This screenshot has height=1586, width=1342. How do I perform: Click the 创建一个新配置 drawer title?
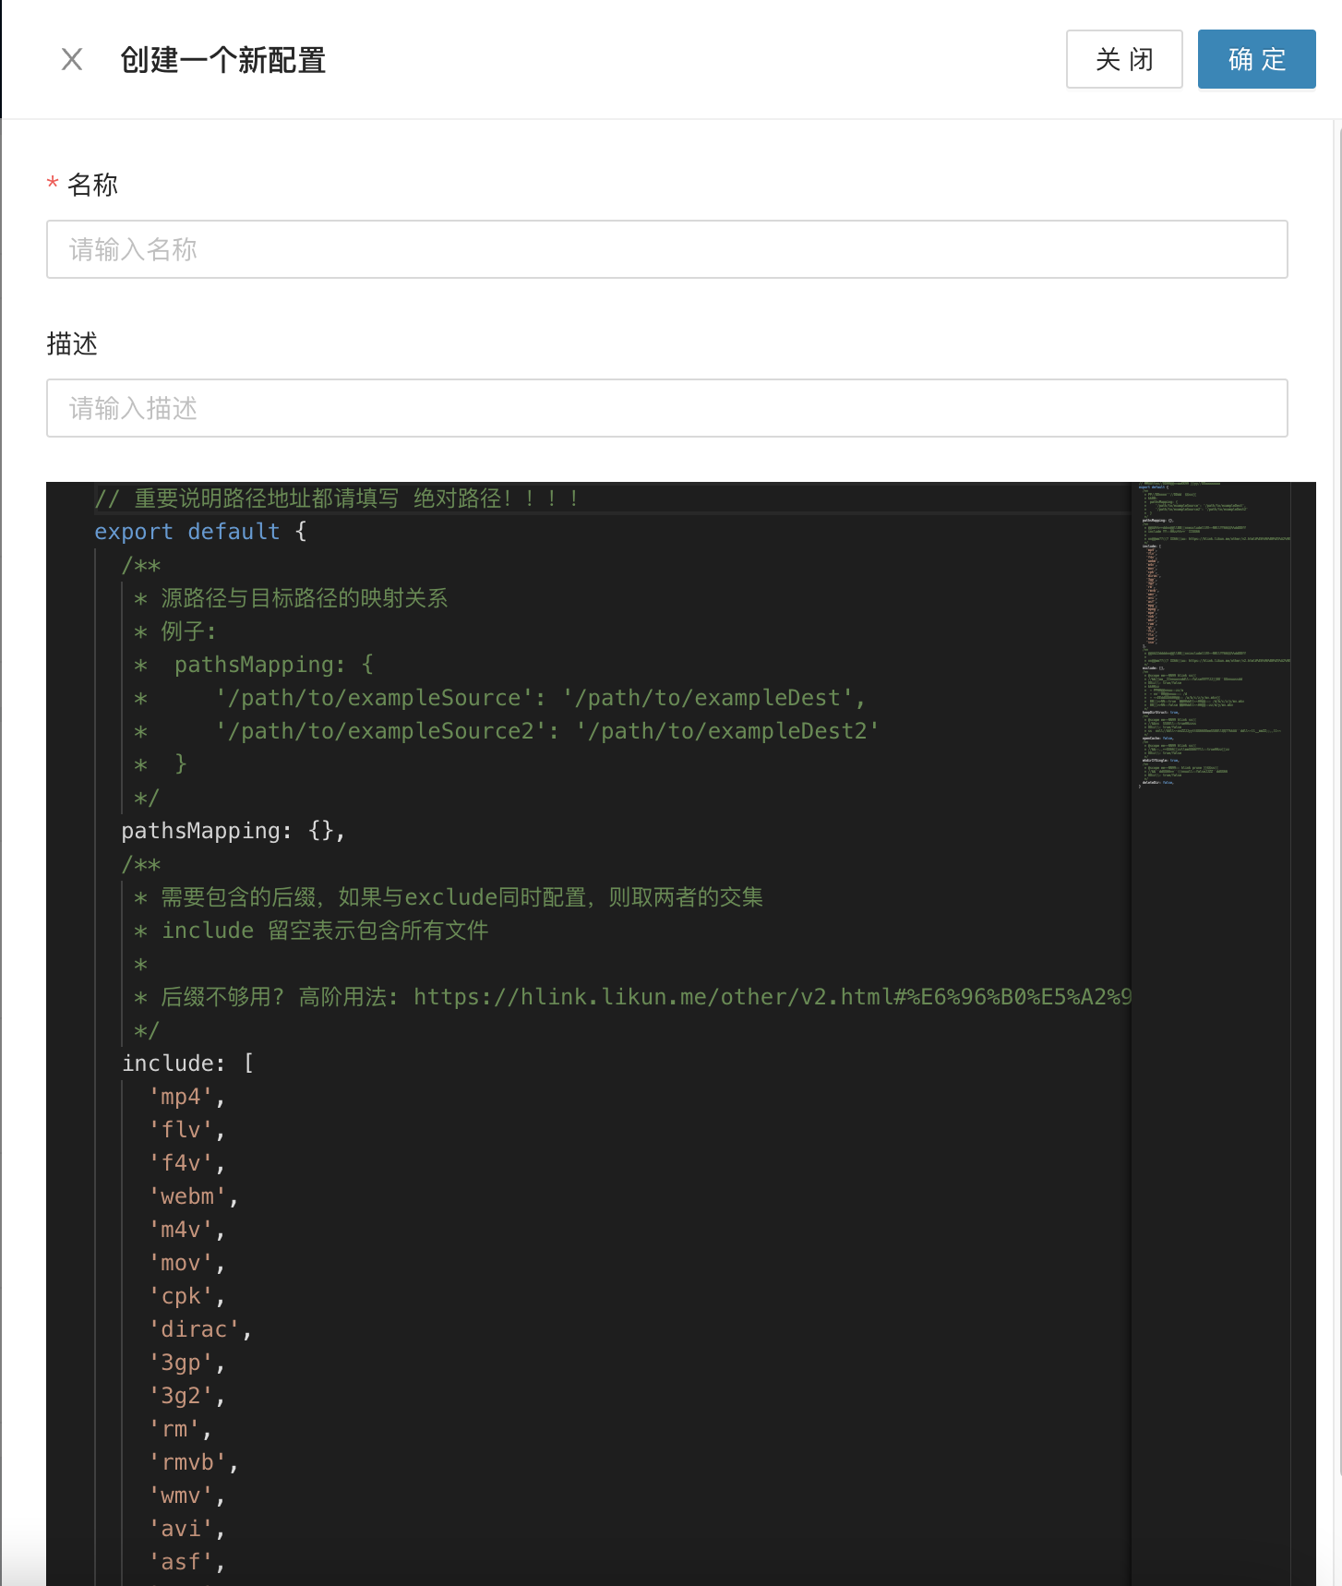(223, 60)
